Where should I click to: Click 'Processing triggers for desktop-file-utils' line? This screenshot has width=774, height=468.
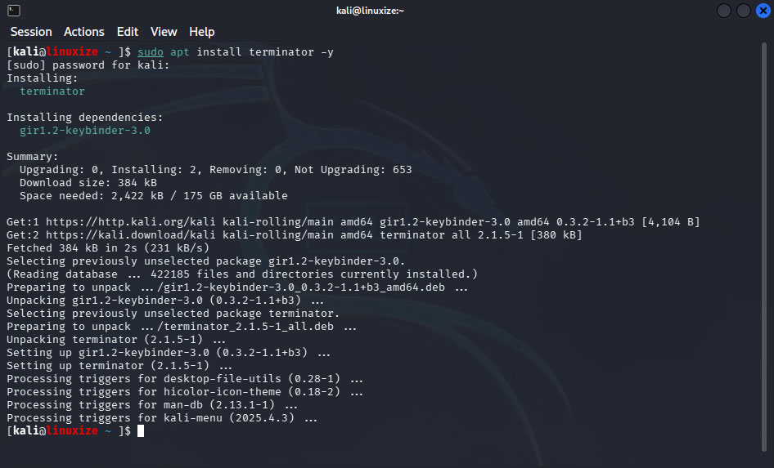point(185,379)
